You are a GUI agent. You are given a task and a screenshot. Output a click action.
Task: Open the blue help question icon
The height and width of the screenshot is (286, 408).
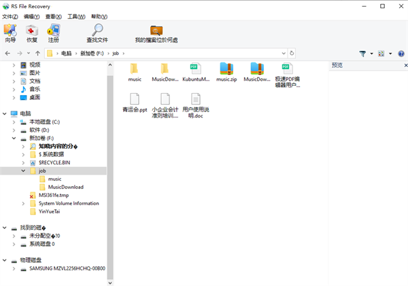401,54
